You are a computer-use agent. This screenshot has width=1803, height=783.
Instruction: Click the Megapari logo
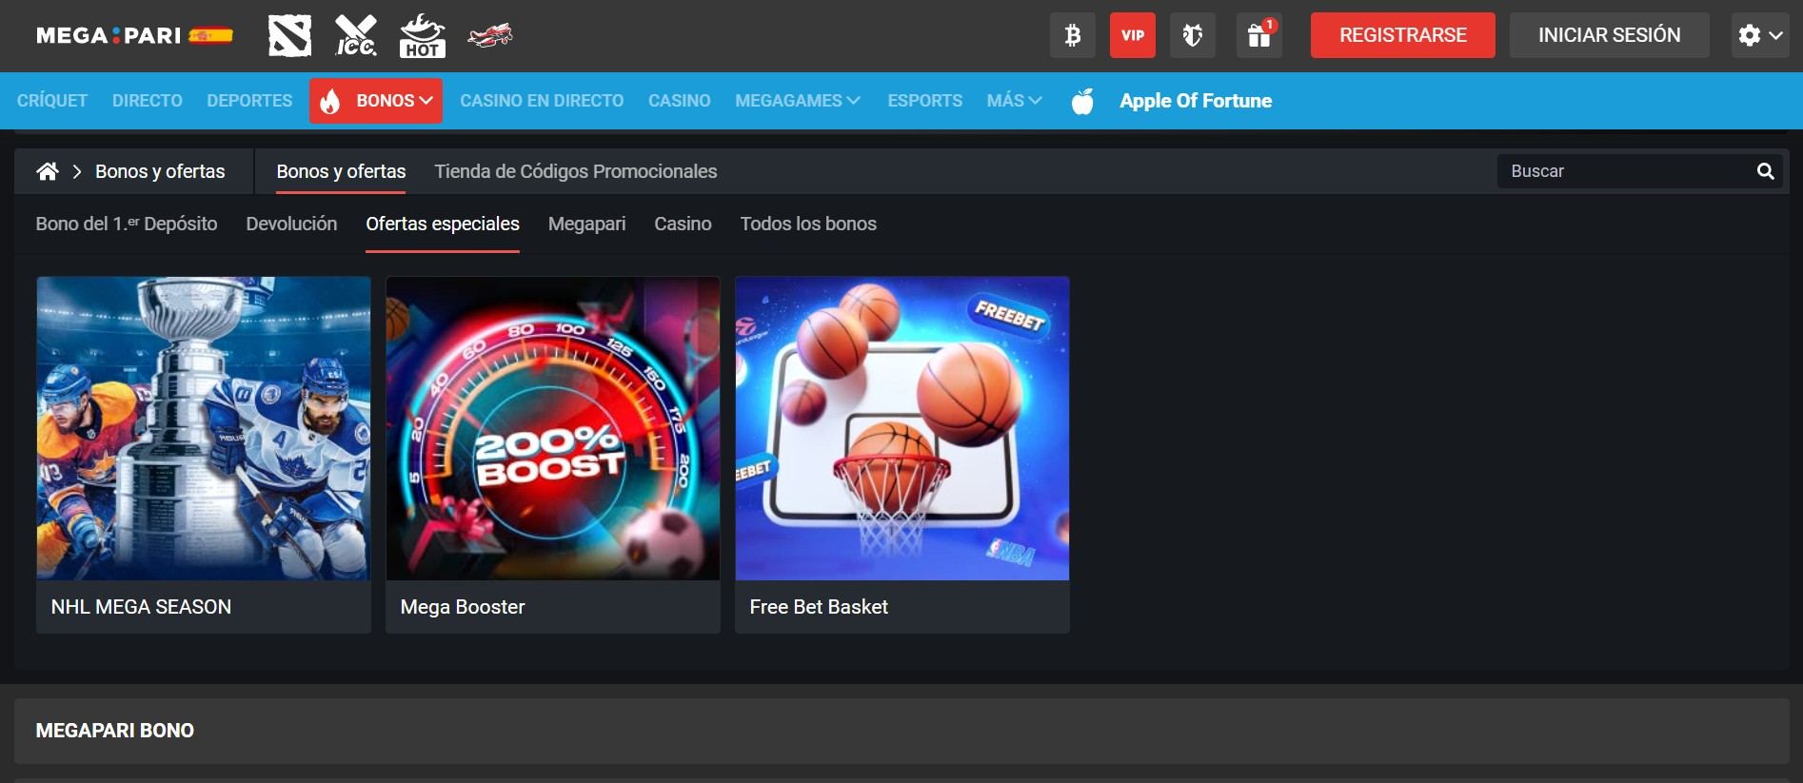(134, 35)
